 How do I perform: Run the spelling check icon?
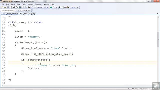click(x=54, y=8)
